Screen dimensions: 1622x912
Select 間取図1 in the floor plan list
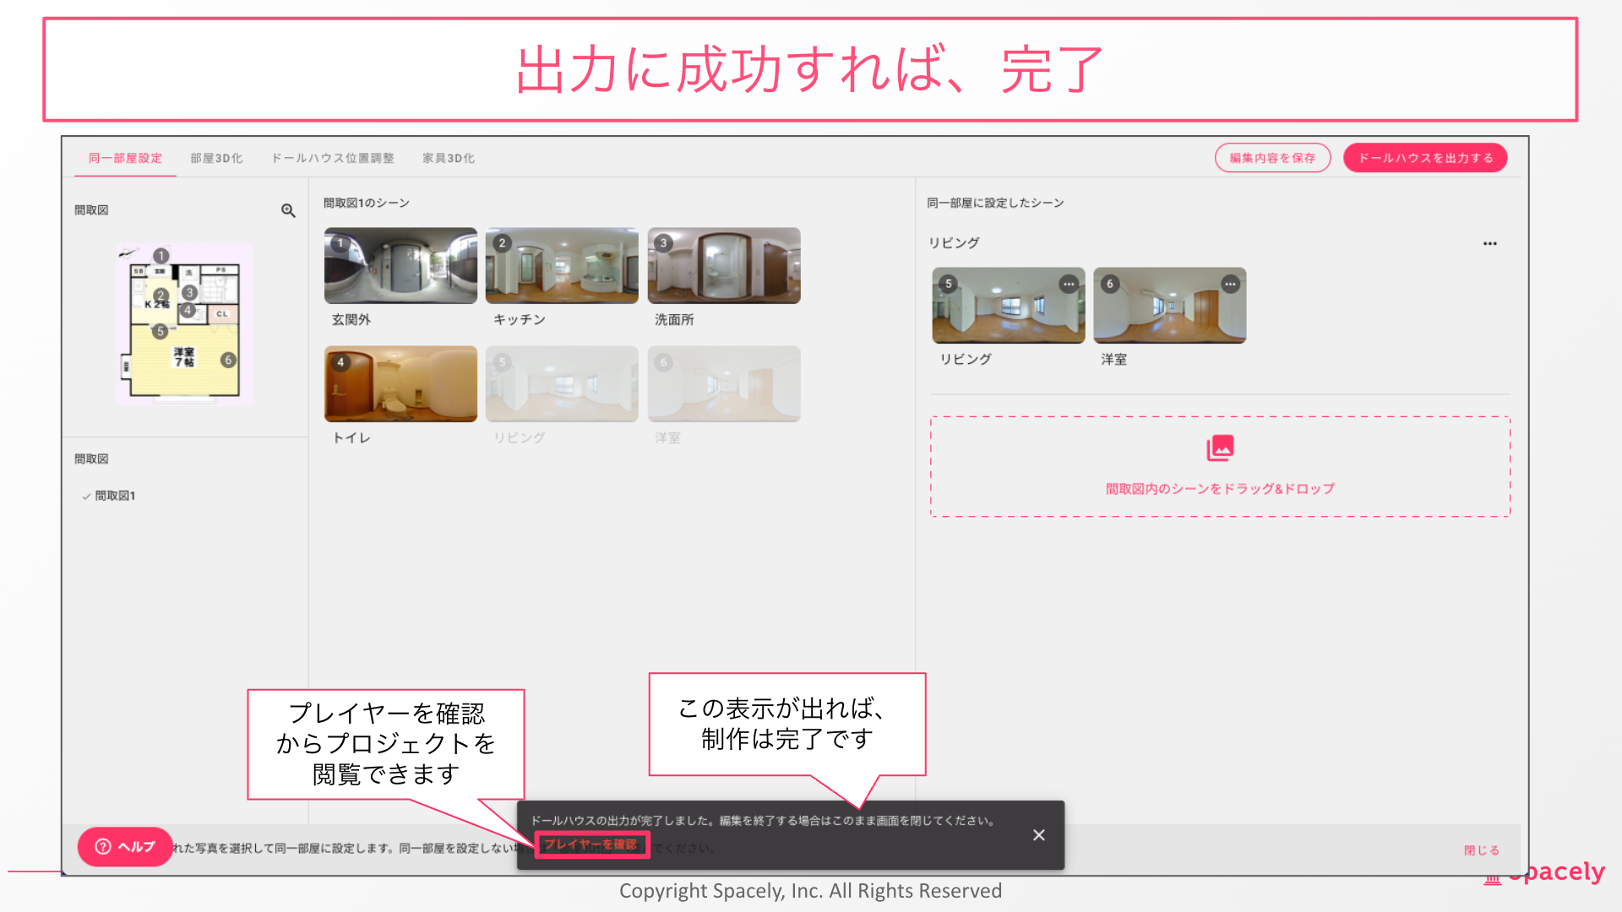pos(115,496)
